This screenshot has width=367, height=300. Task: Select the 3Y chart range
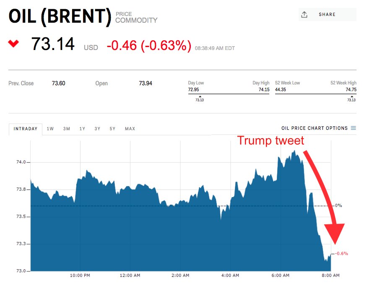pos(97,129)
